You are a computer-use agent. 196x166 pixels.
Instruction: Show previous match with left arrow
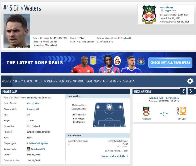click(x=183, y=91)
